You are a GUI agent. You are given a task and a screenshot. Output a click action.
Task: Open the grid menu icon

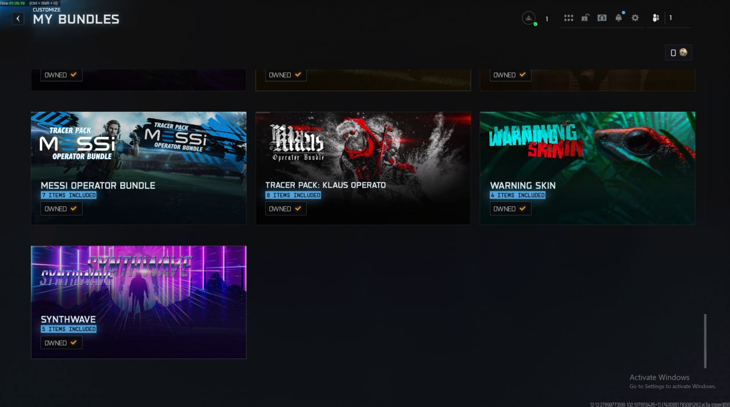[x=569, y=18]
